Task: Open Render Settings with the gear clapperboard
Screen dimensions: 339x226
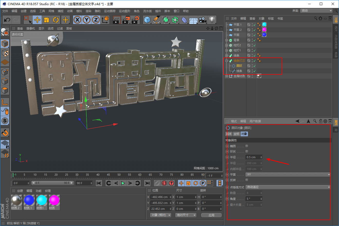Action: (x=135, y=20)
